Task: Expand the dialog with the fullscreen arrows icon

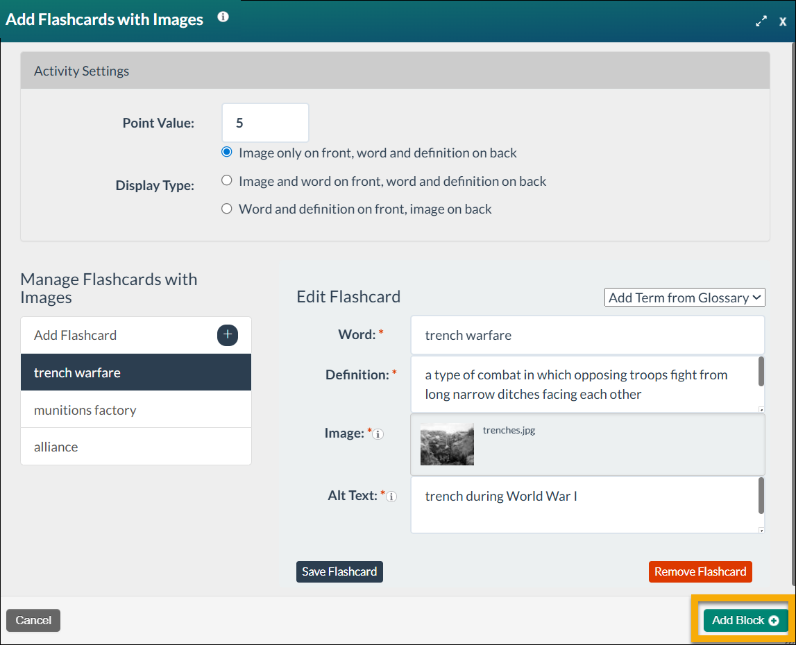Action: pyautogui.click(x=761, y=21)
